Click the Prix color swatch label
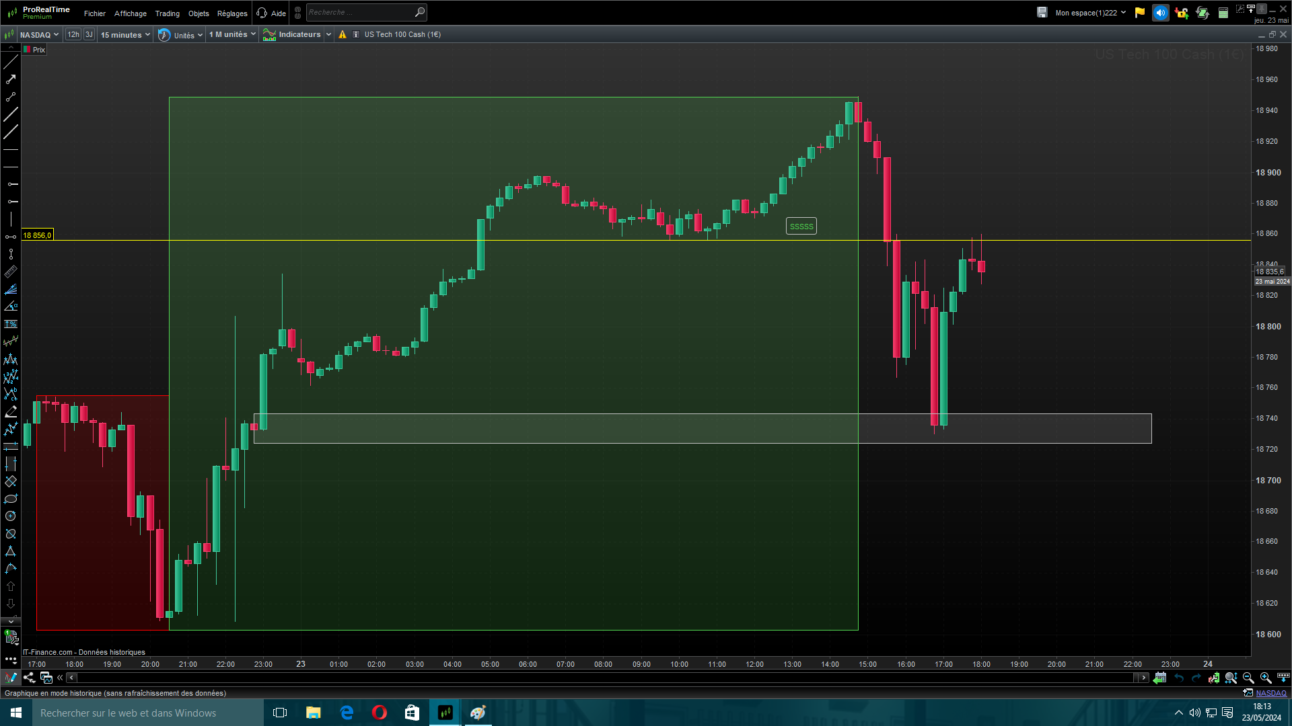The image size is (1292, 726). click(35, 50)
